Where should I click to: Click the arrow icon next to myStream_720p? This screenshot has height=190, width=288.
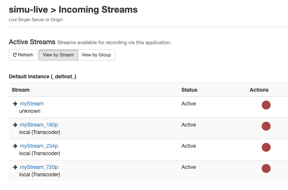point(15,167)
